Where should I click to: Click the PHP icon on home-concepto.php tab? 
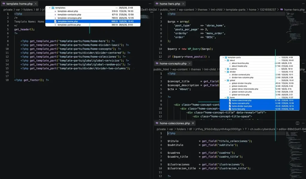point(157,63)
